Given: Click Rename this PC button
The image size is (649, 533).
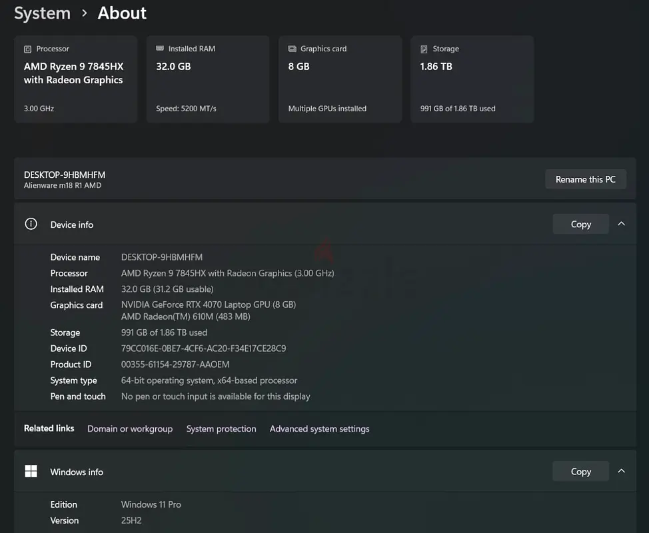Looking at the screenshot, I should pyautogui.click(x=585, y=179).
